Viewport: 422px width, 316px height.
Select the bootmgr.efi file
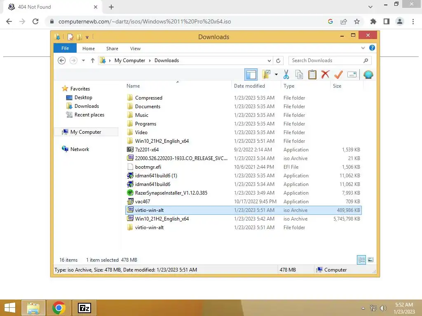[x=243, y=167]
